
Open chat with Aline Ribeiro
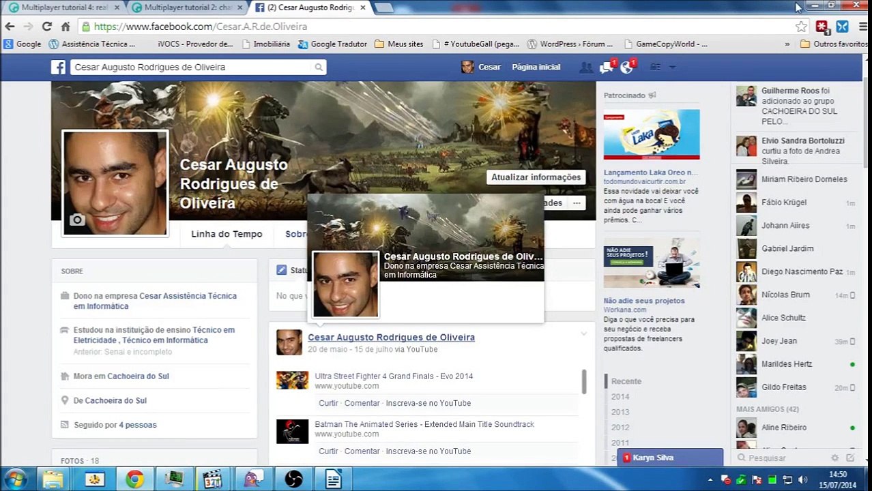tap(795, 428)
